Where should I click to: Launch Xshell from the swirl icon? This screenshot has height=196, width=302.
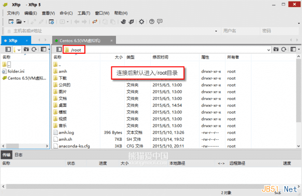pos(123,22)
